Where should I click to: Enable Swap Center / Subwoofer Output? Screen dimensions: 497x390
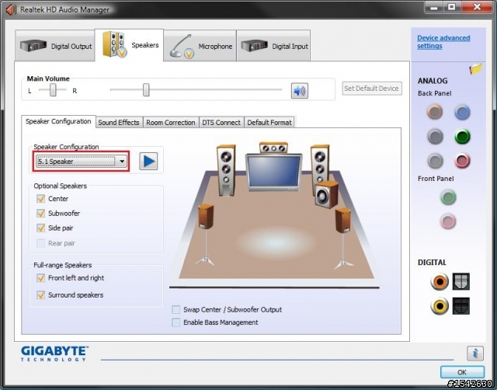(176, 309)
